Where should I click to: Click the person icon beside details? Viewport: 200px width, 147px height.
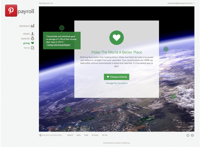33,34
